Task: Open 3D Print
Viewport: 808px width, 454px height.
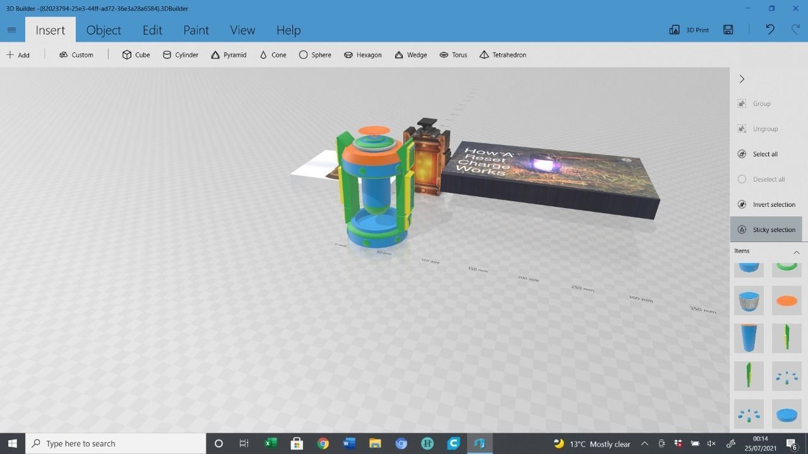Action: pos(689,30)
